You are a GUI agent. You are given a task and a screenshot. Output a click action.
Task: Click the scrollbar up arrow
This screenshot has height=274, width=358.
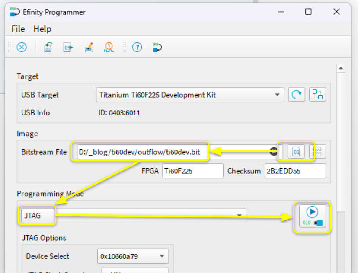(341, 68)
